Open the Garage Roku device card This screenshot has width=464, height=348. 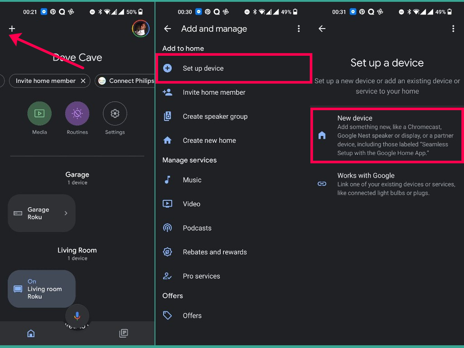tap(41, 213)
